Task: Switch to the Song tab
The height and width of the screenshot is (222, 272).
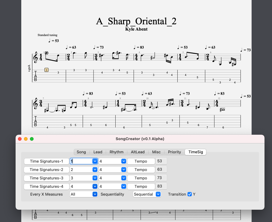Action: (x=81, y=152)
